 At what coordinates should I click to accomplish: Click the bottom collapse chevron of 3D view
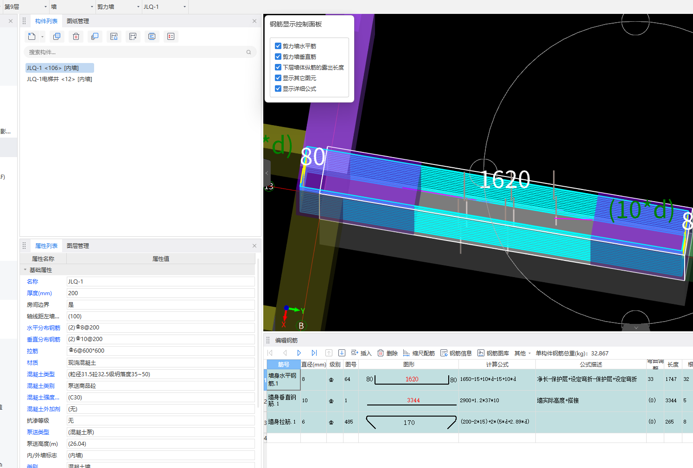(x=636, y=328)
